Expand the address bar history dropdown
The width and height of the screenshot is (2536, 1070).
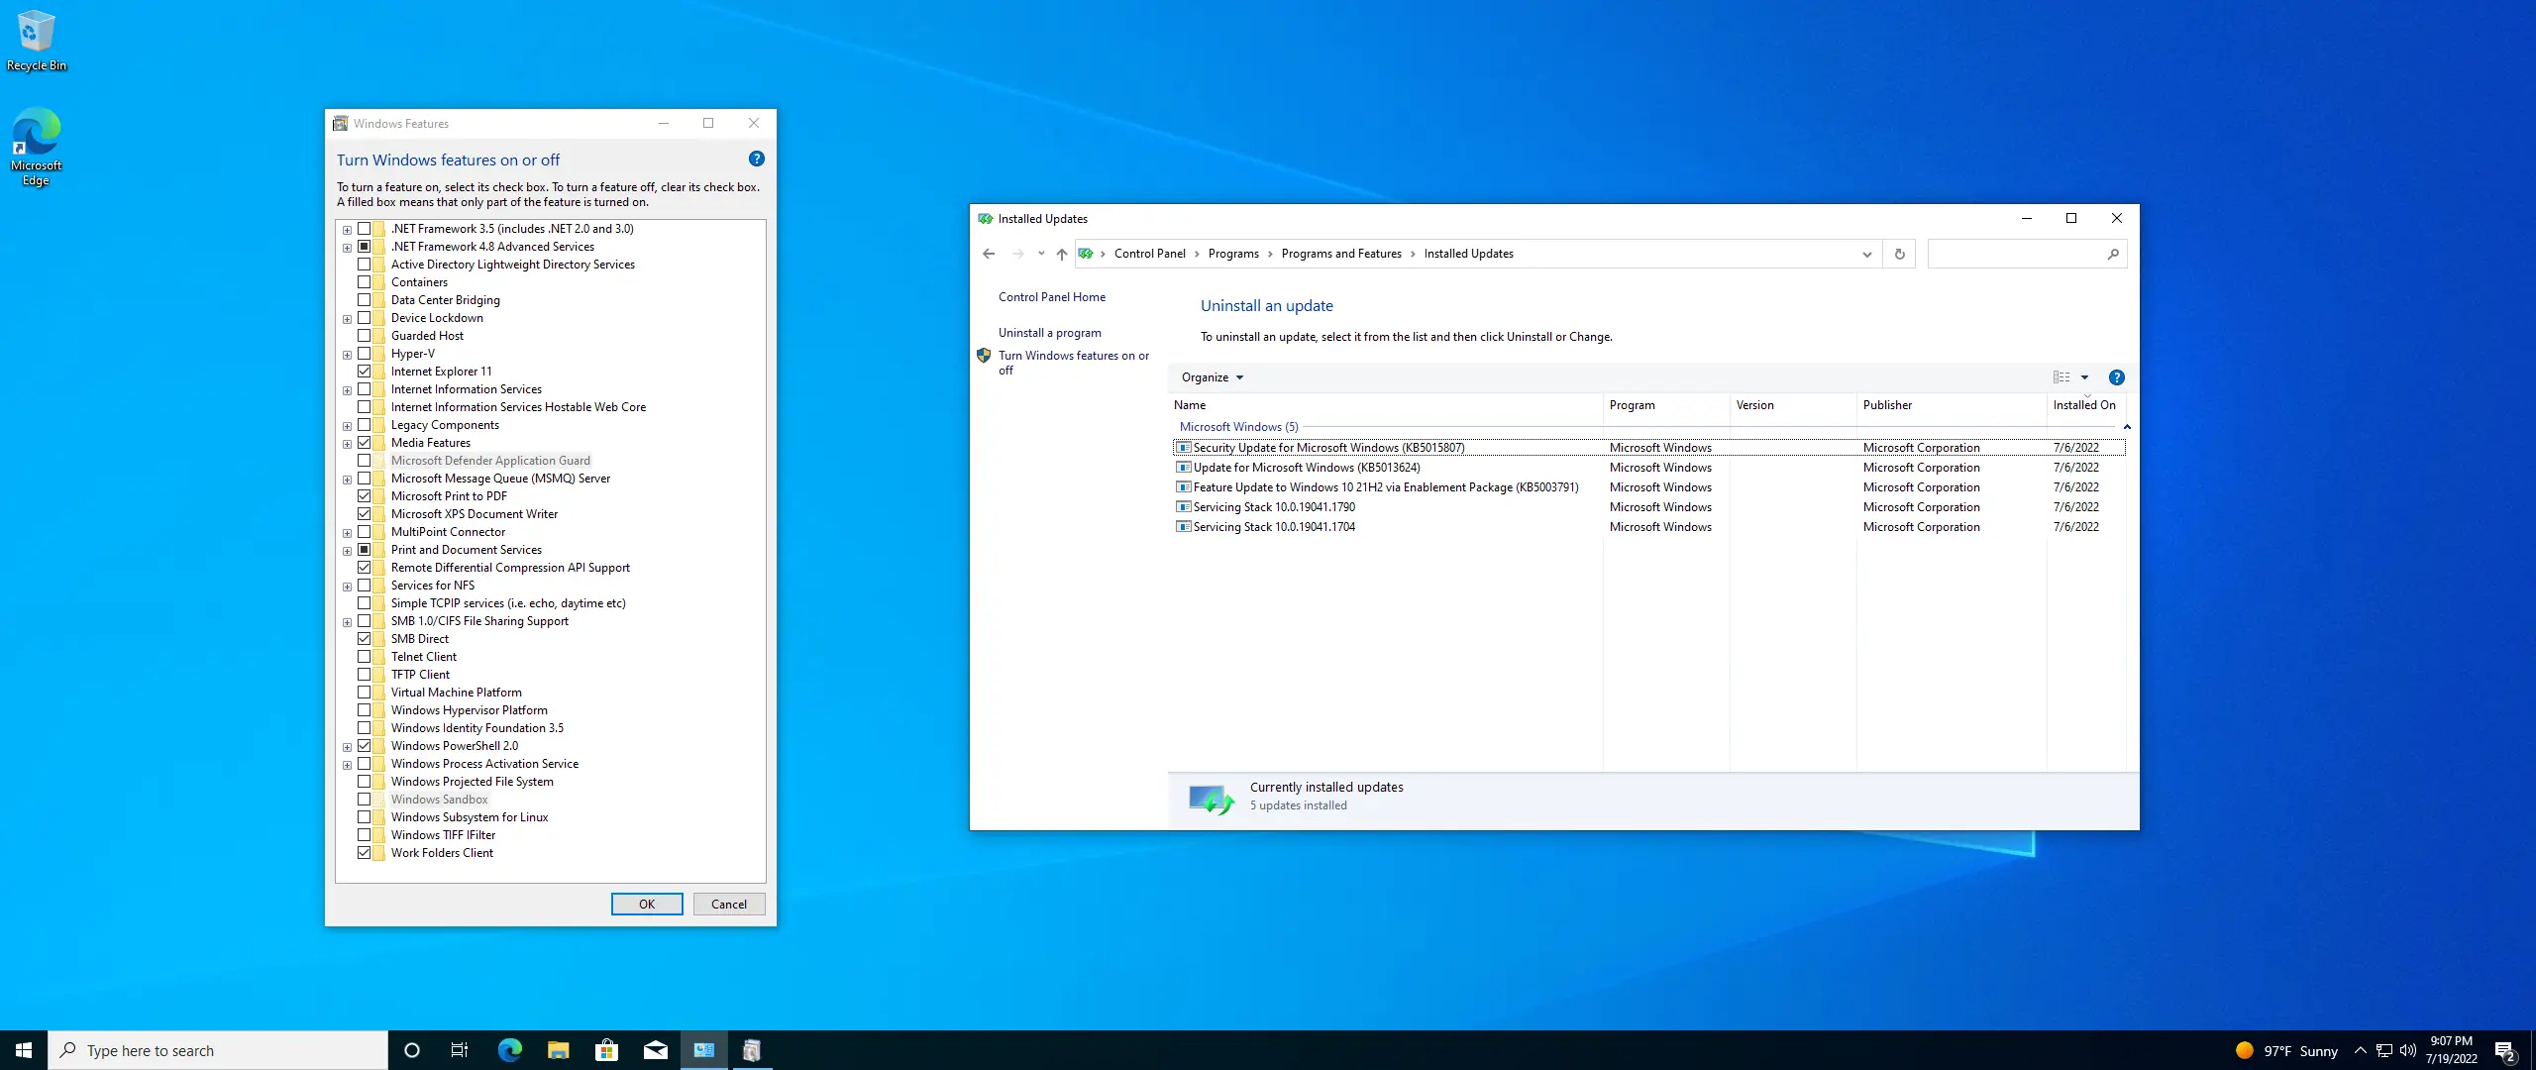(x=1866, y=254)
